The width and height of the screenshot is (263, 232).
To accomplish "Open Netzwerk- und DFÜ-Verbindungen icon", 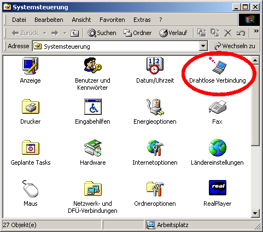I will (x=93, y=189).
